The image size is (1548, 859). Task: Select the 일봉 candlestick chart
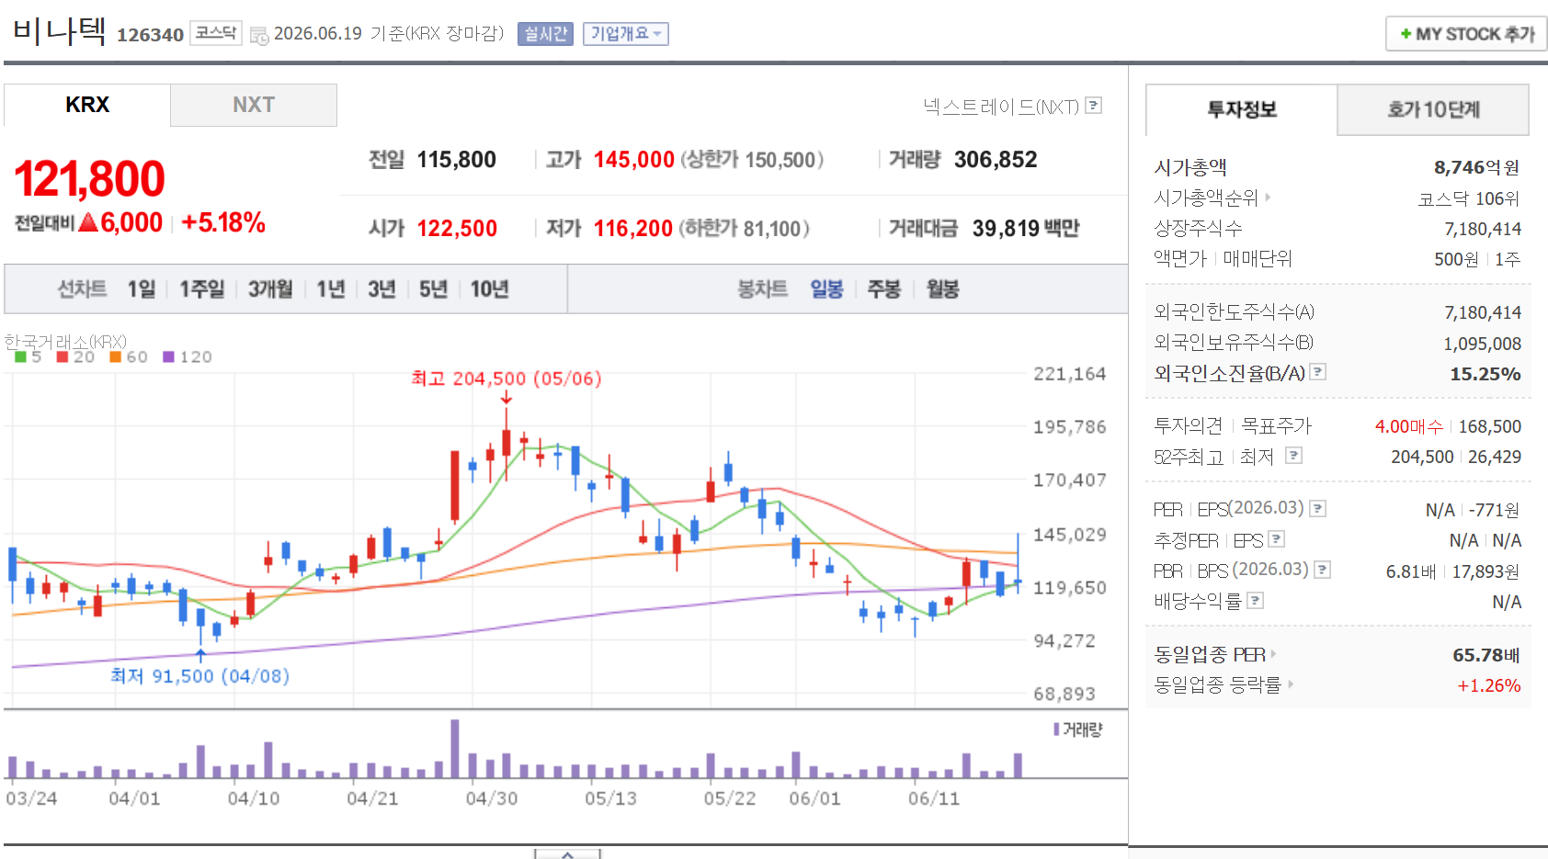[x=826, y=289]
